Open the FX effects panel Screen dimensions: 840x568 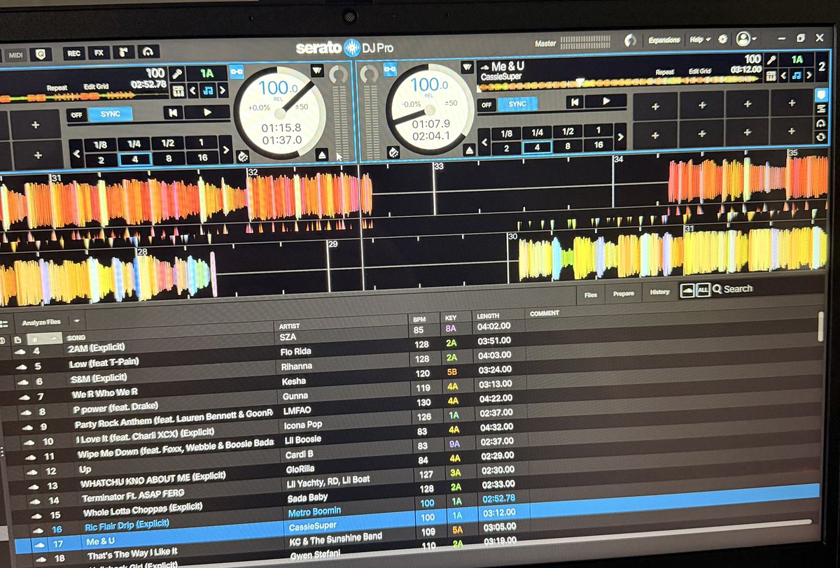pos(99,52)
